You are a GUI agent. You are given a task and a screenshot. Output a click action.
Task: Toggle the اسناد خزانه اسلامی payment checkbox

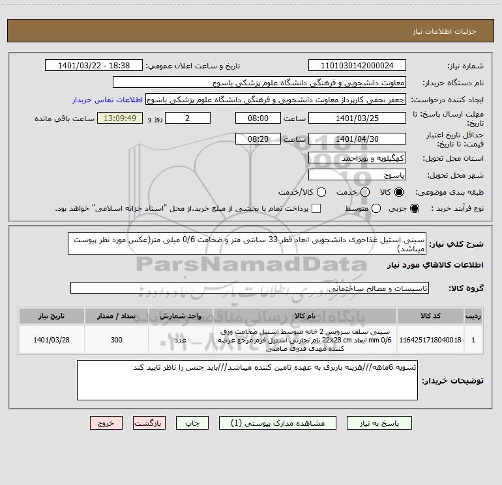(316, 208)
